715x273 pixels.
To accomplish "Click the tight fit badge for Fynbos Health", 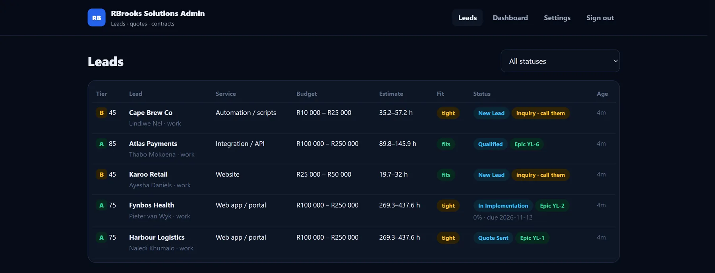I will click(x=448, y=206).
